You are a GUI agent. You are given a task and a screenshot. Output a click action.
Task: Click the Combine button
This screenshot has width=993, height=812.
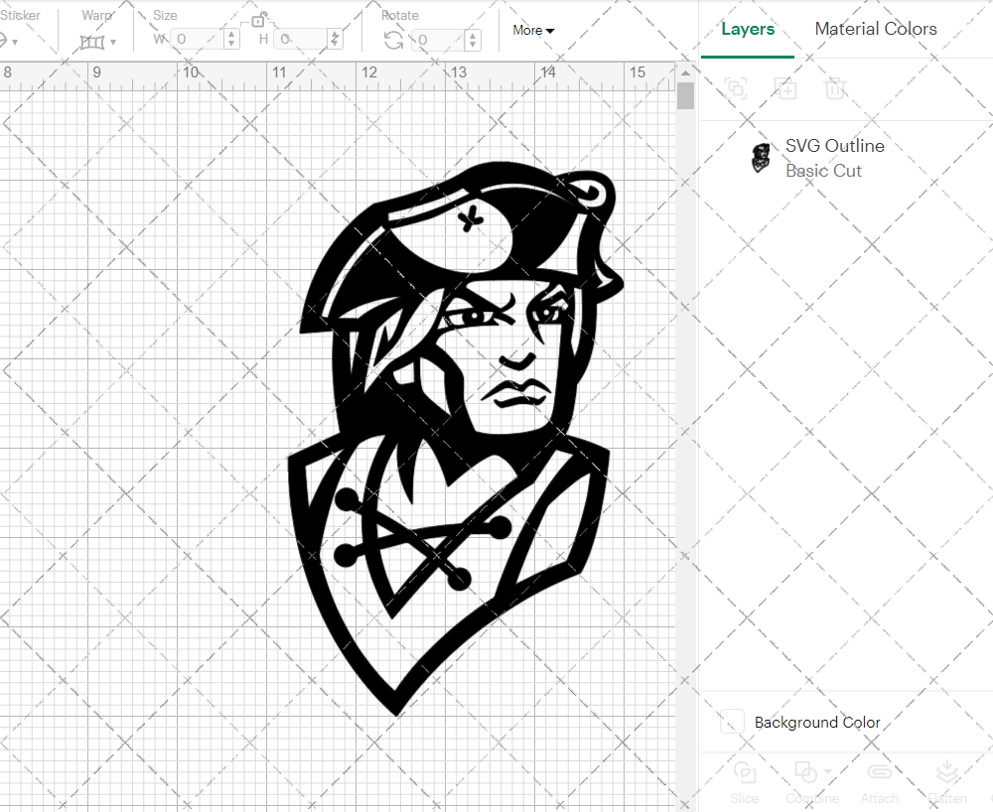click(x=811, y=782)
